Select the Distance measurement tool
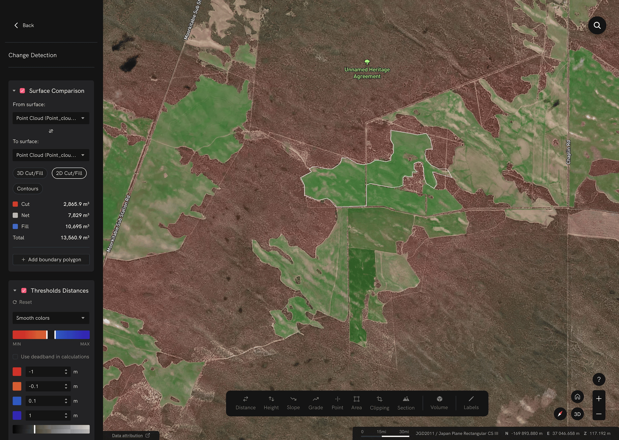The height and width of the screenshot is (440, 619). tap(245, 403)
